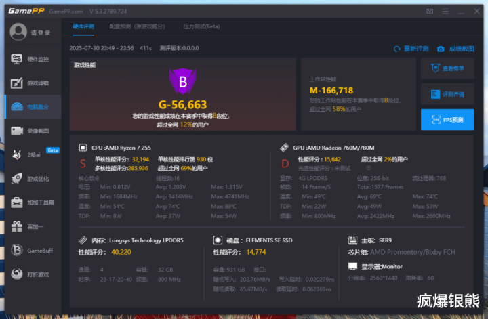Click the multi-core score 285,936
Image resolution: width=488 pixels, height=319 pixels.
click(138, 168)
